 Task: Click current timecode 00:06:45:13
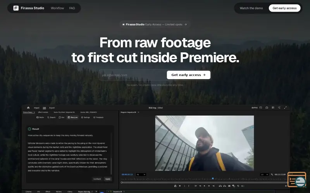[x=127, y=174]
